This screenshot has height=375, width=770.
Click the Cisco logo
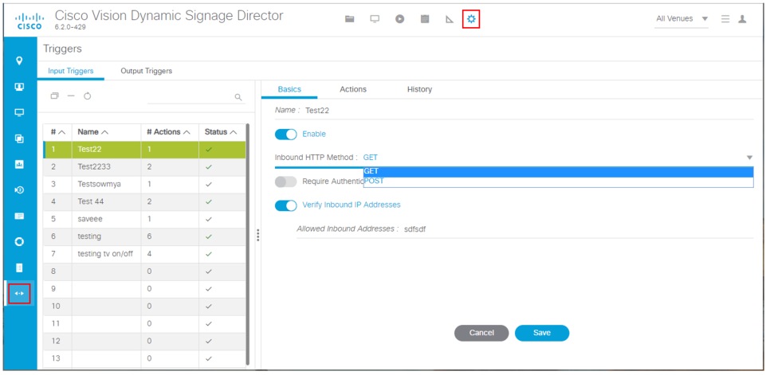(x=29, y=20)
